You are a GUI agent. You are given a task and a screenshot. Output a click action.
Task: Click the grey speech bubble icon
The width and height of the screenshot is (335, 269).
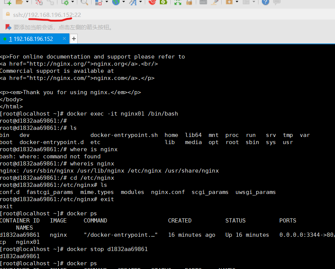click(277, 2)
